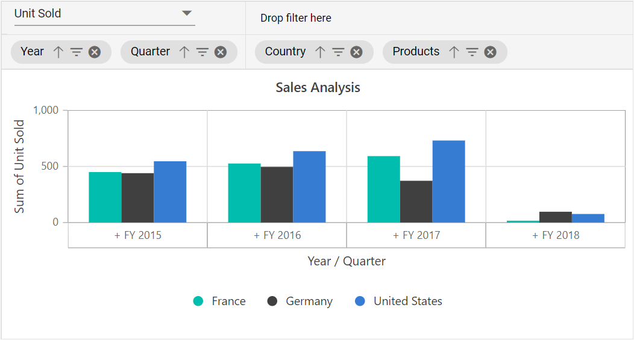
Task: Click the United States bar for FY 2015
Action: click(x=170, y=192)
